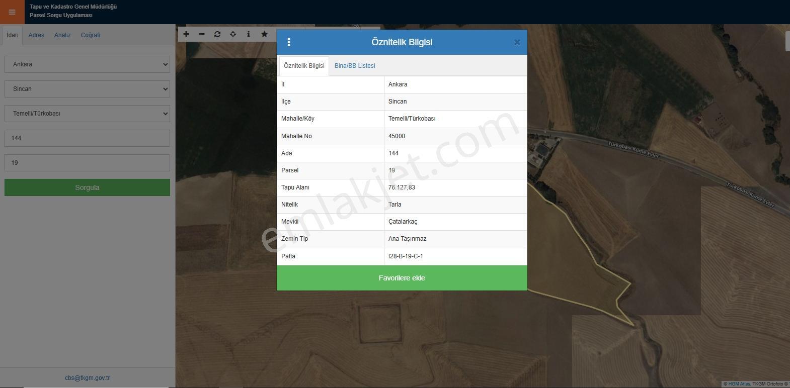Activate the locate crosshair tool
This screenshot has width=790, height=388.
click(x=233, y=34)
